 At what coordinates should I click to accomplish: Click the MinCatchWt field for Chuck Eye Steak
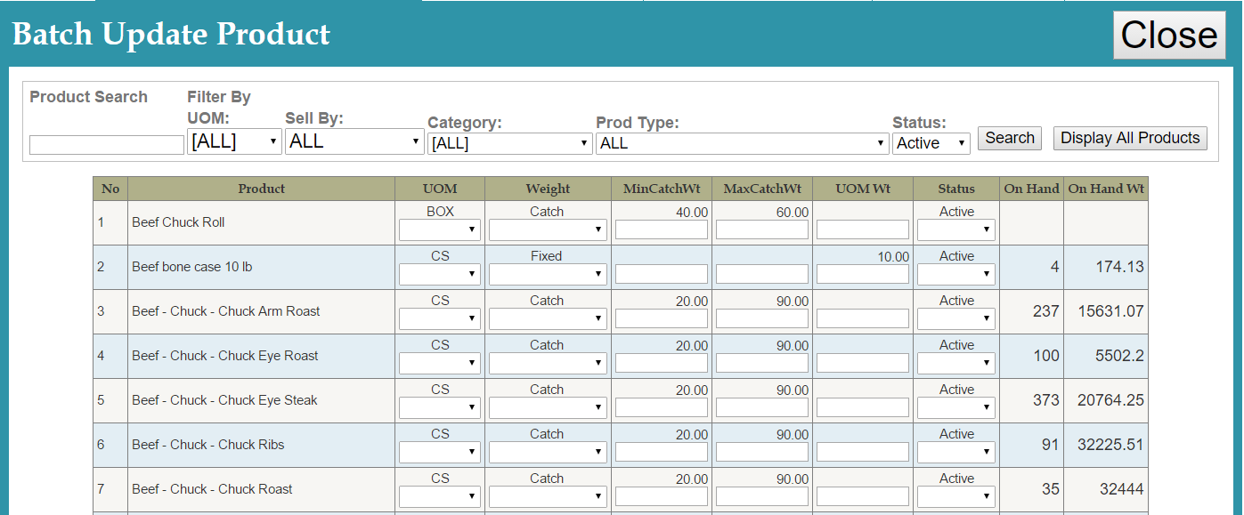(x=662, y=407)
